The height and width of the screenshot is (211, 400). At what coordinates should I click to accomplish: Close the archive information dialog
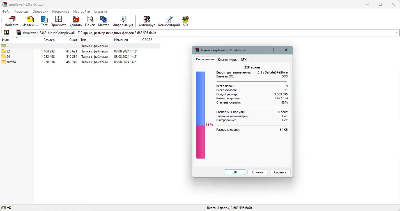coord(286,50)
